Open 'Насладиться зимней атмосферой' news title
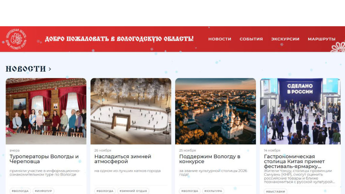The width and height of the screenshot is (345, 194). (123, 159)
